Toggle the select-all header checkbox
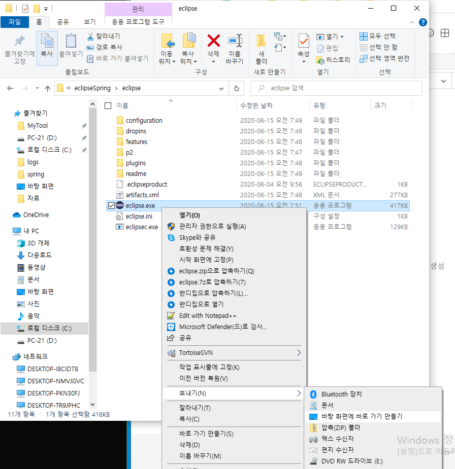 (108, 105)
